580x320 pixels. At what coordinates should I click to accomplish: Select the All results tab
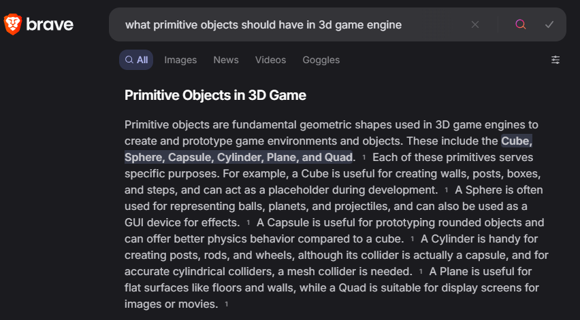point(136,60)
